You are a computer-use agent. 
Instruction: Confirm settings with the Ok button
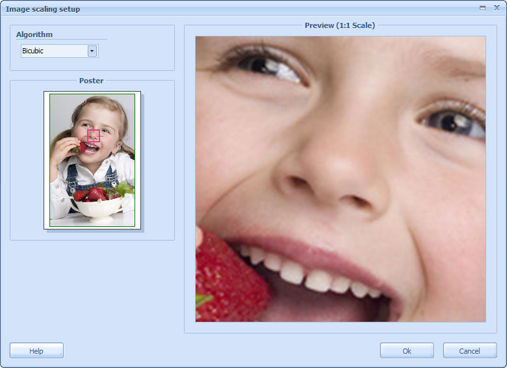407,351
